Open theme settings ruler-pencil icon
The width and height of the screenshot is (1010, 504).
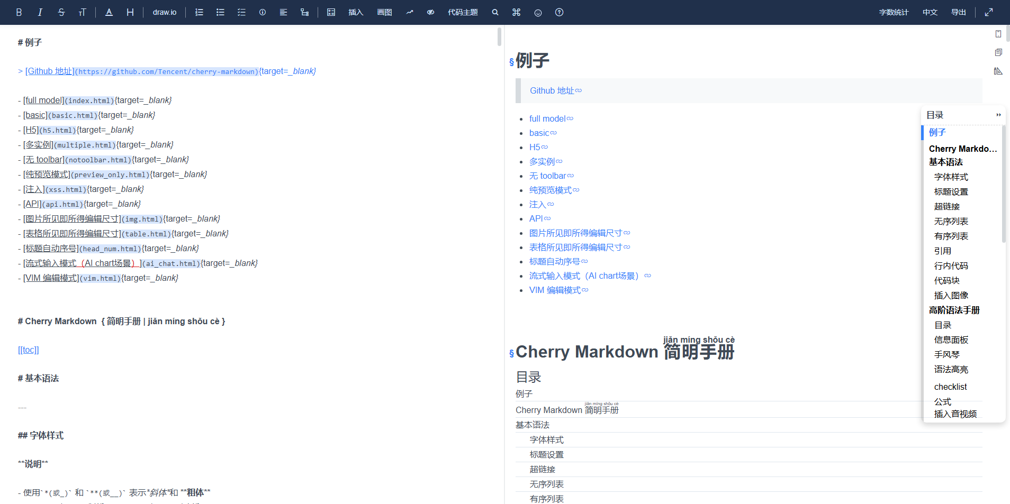(x=998, y=71)
